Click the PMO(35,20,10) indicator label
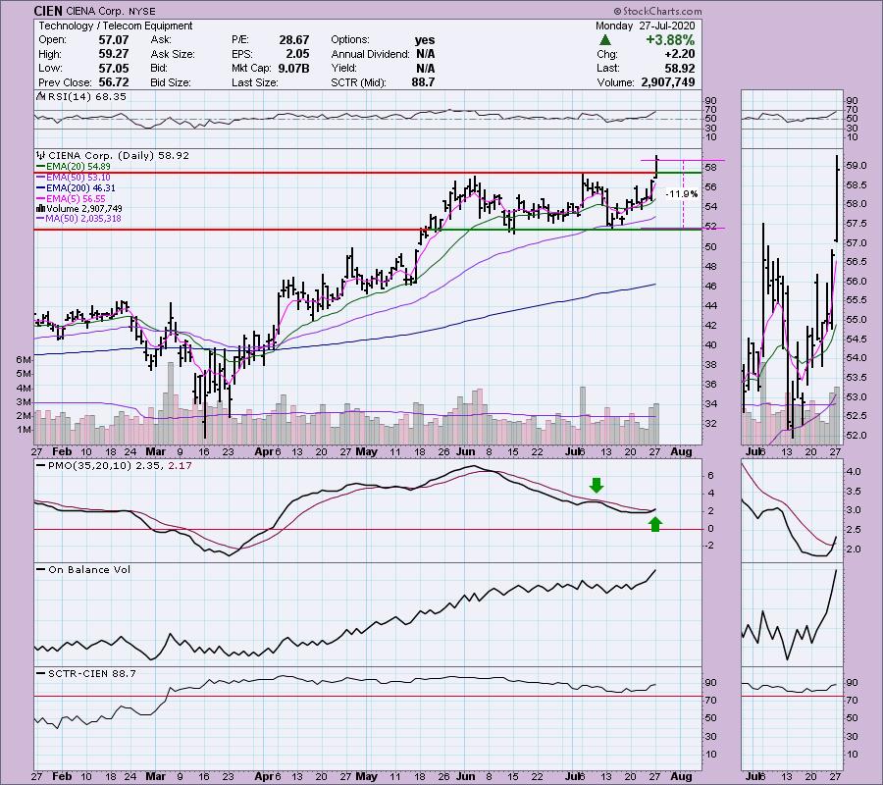The width and height of the screenshot is (883, 785). (120, 466)
